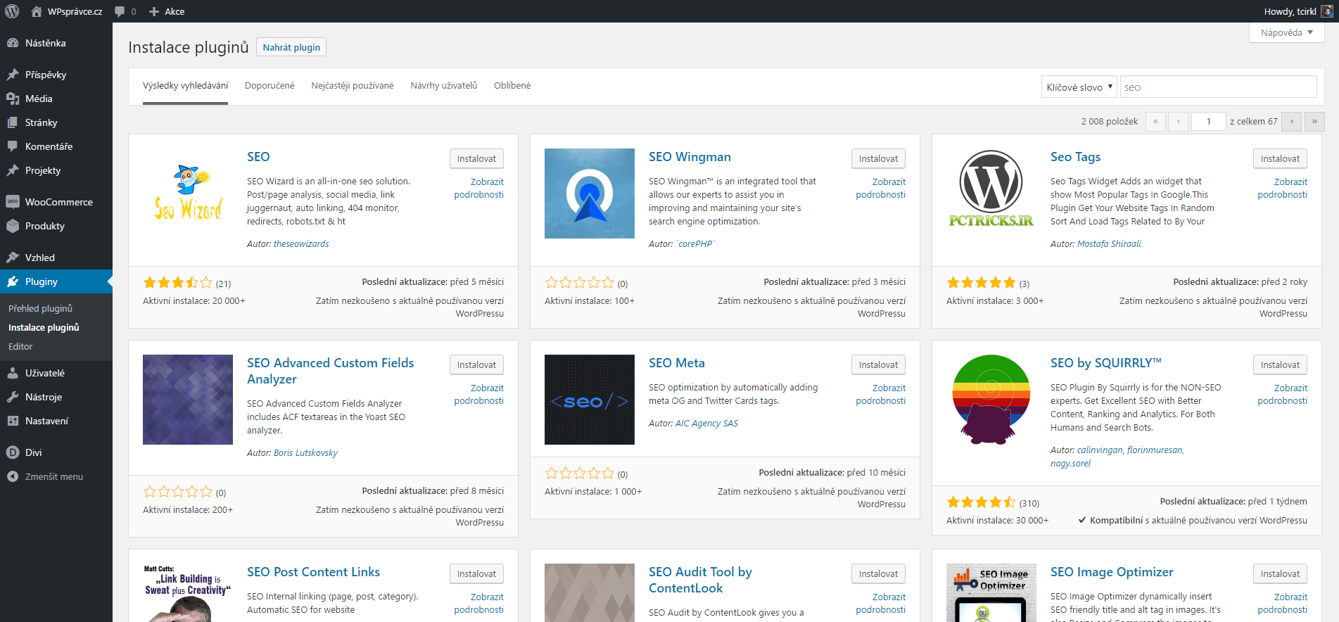The image size is (1339, 622).
Task: Open the comments bubble in admin bar
Action: [x=120, y=11]
